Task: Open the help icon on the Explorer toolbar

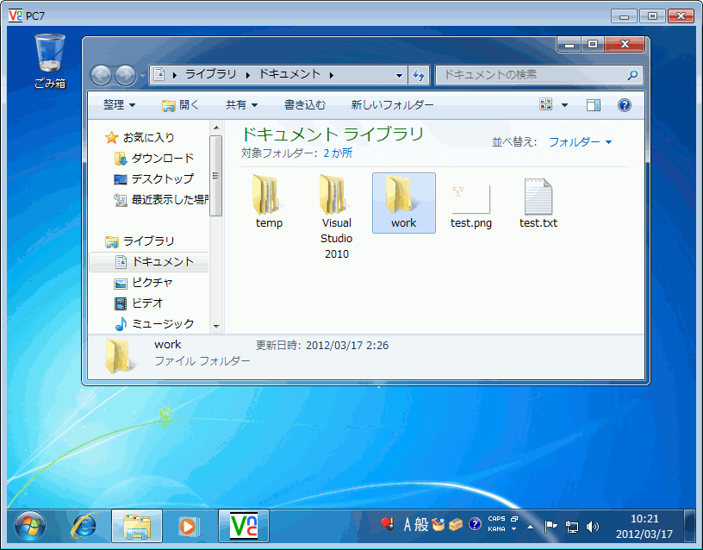Action: (x=625, y=104)
